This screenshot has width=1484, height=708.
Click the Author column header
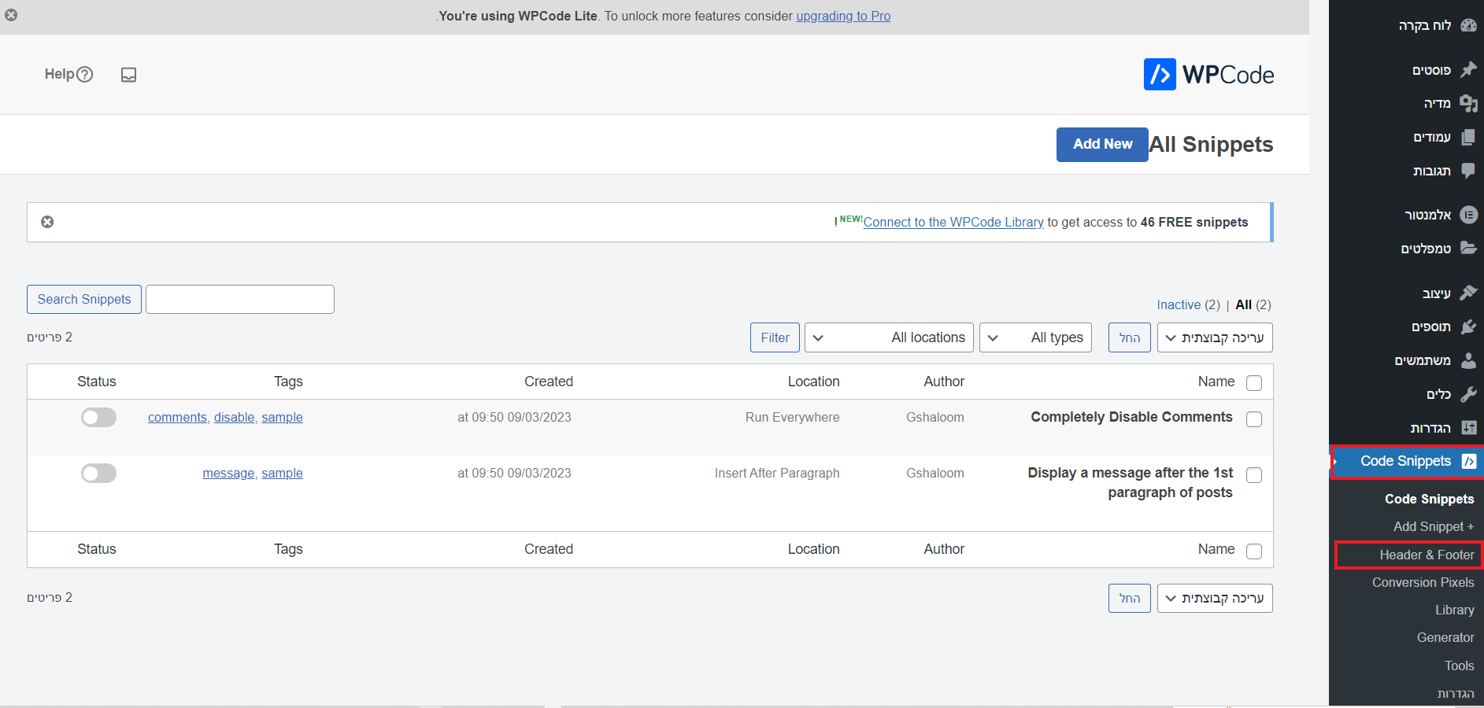pyautogui.click(x=944, y=382)
